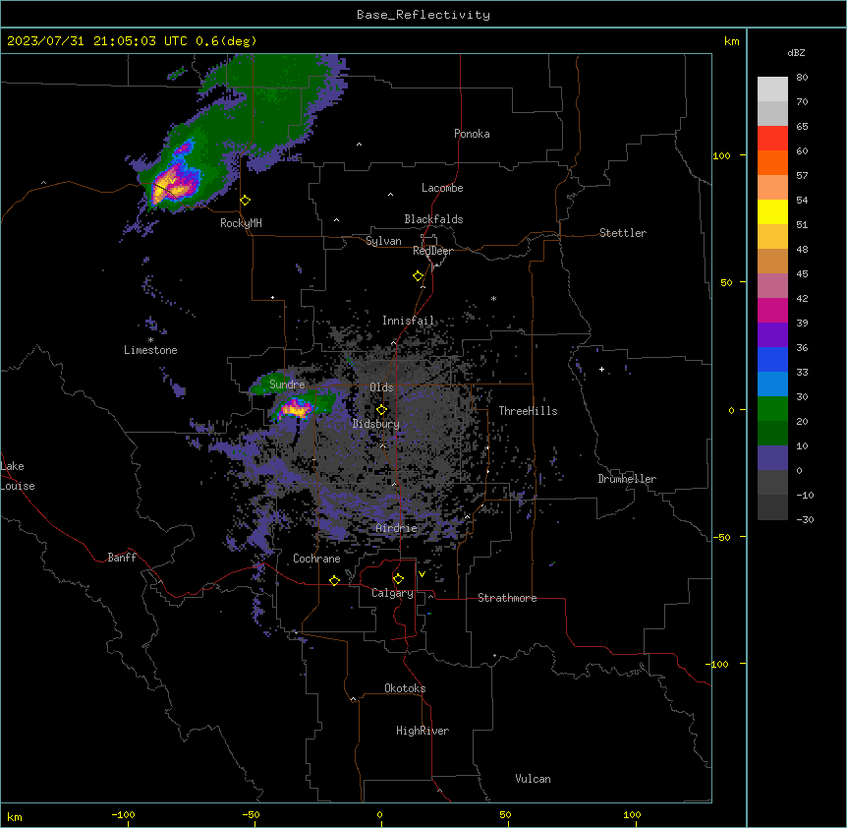The height and width of the screenshot is (828, 847).
Task: Click the Didsbury label
Action: 376,424
